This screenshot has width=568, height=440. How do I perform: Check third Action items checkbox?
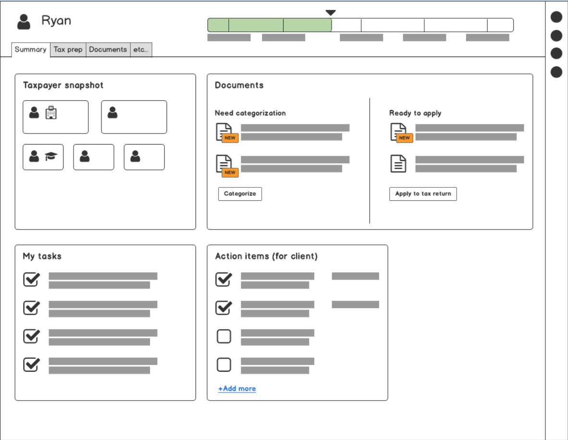224,336
